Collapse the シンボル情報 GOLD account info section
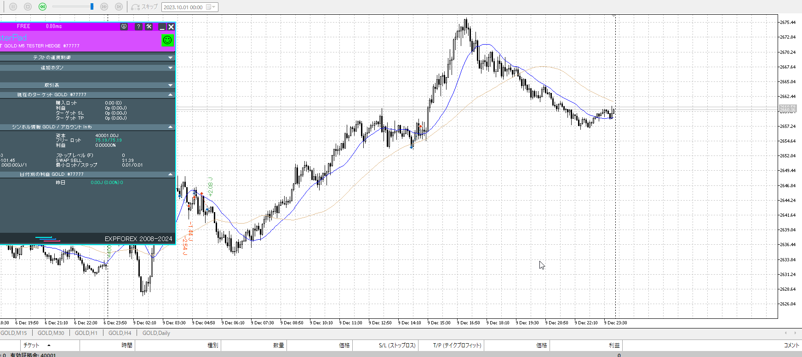Image resolution: width=802 pixels, height=357 pixels. pos(171,127)
